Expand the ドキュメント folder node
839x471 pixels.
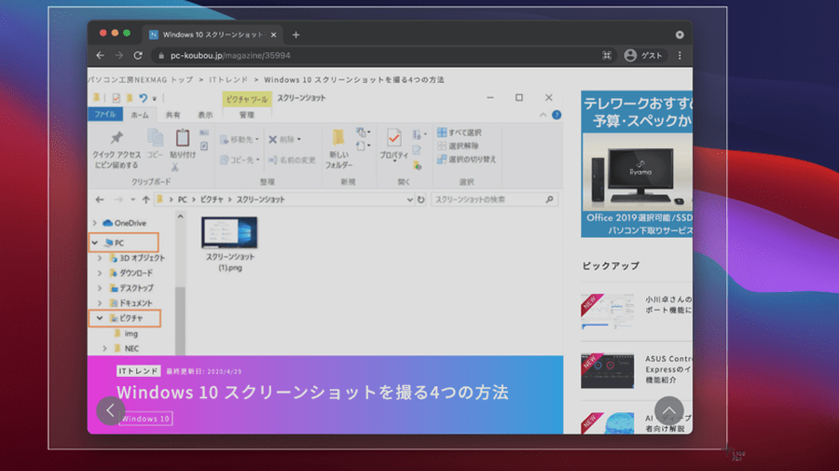[100, 303]
